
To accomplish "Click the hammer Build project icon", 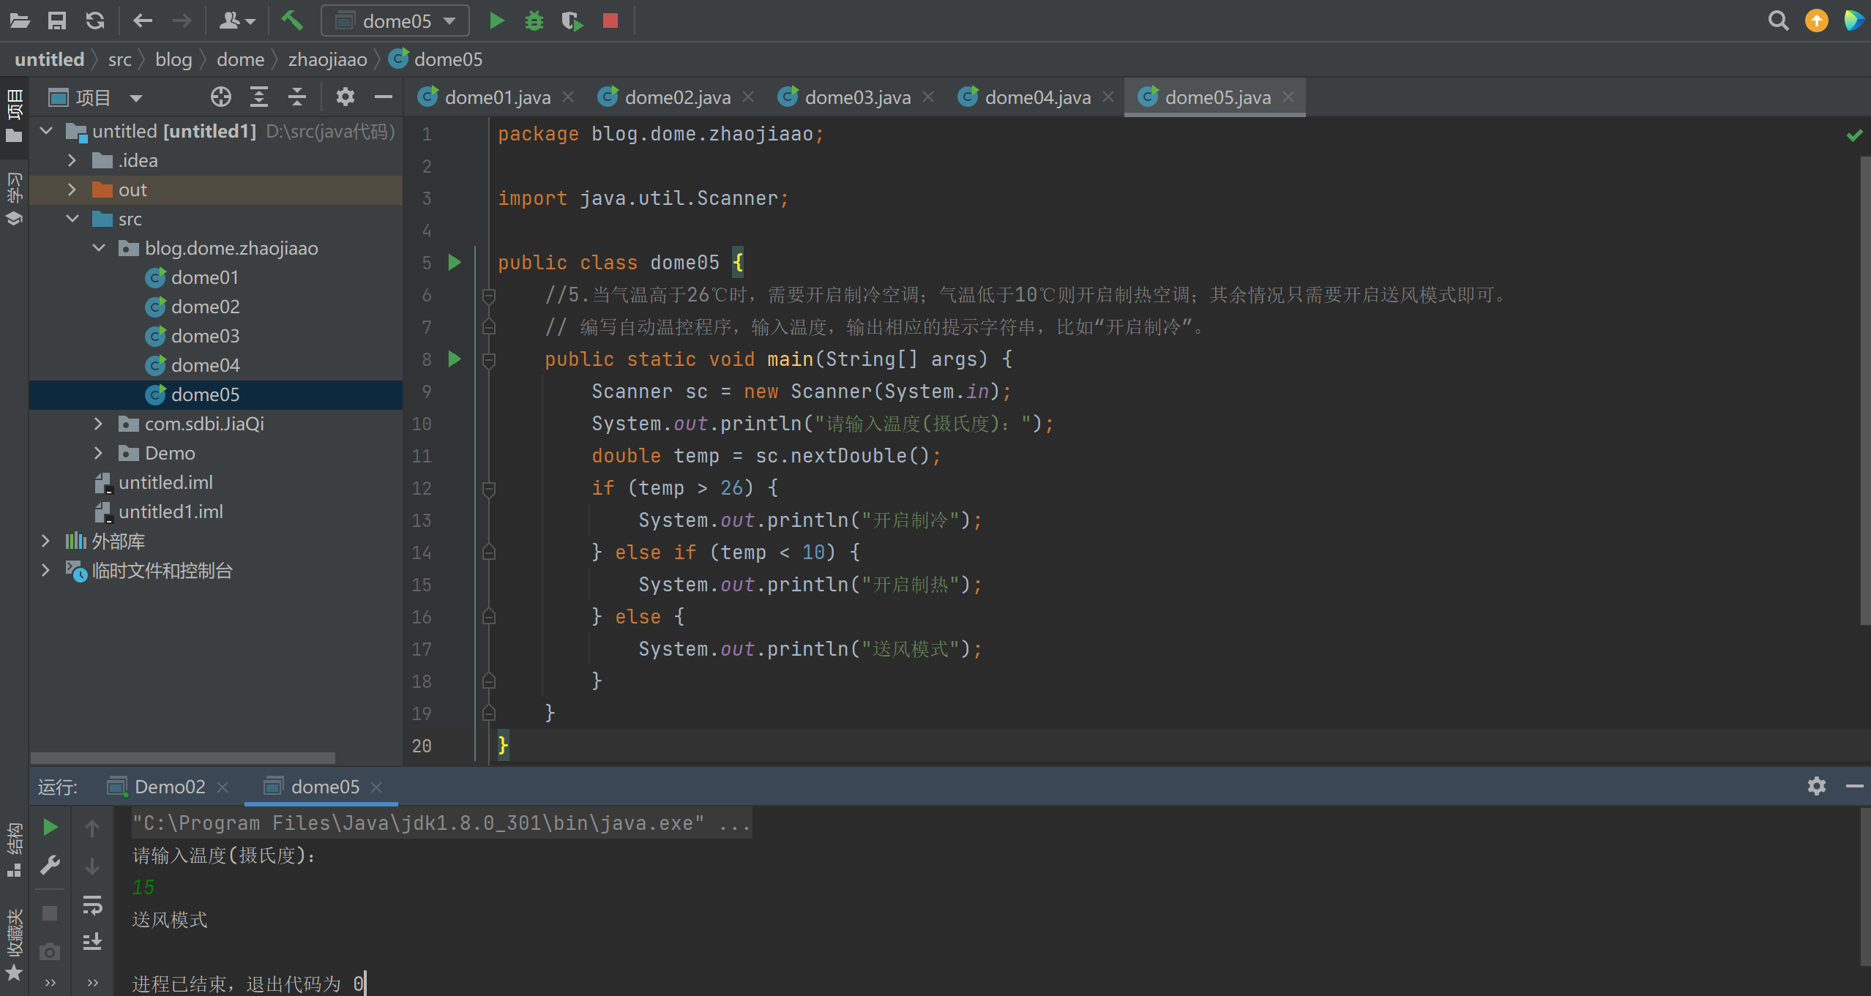I will 292,20.
